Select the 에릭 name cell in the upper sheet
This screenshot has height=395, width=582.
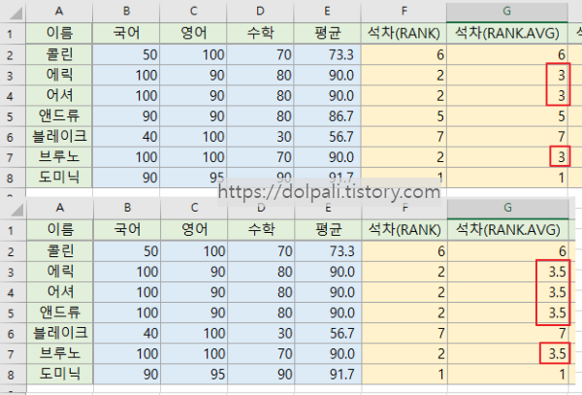(59, 76)
